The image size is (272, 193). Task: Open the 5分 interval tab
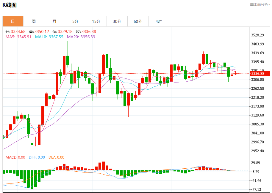point(75,21)
